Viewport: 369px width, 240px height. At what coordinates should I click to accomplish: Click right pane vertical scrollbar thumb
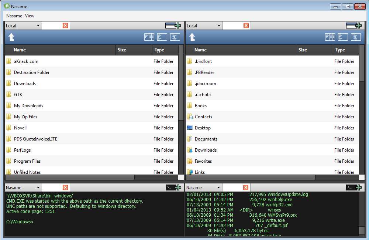click(x=362, y=63)
